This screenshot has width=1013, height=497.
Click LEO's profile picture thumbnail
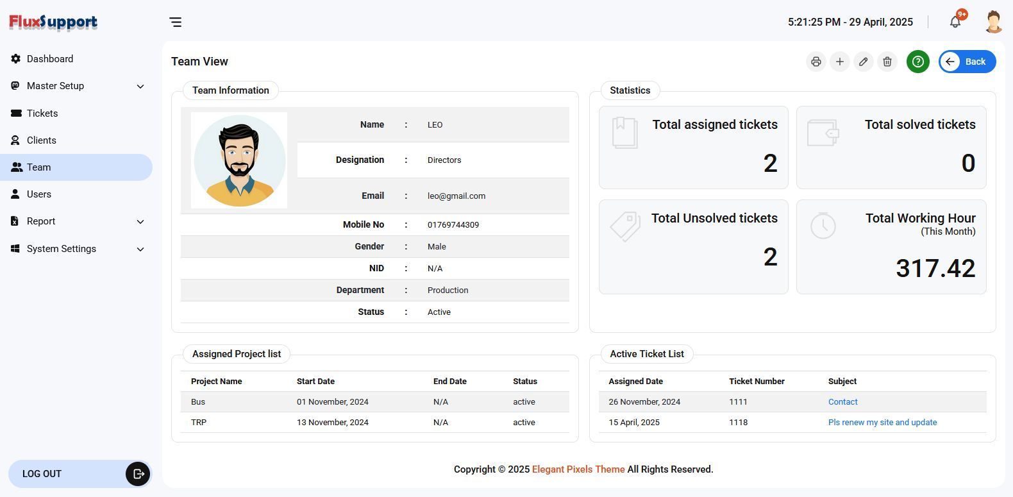point(239,160)
